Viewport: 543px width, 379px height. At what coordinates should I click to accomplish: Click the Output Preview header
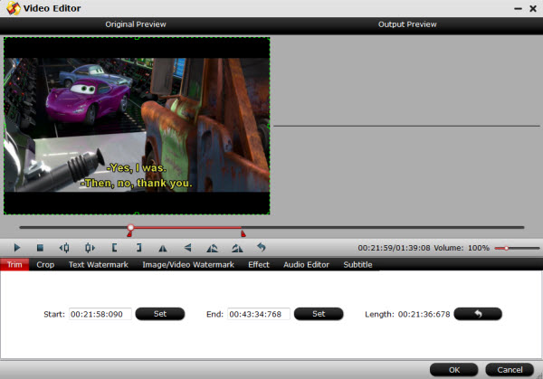point(407,24)
